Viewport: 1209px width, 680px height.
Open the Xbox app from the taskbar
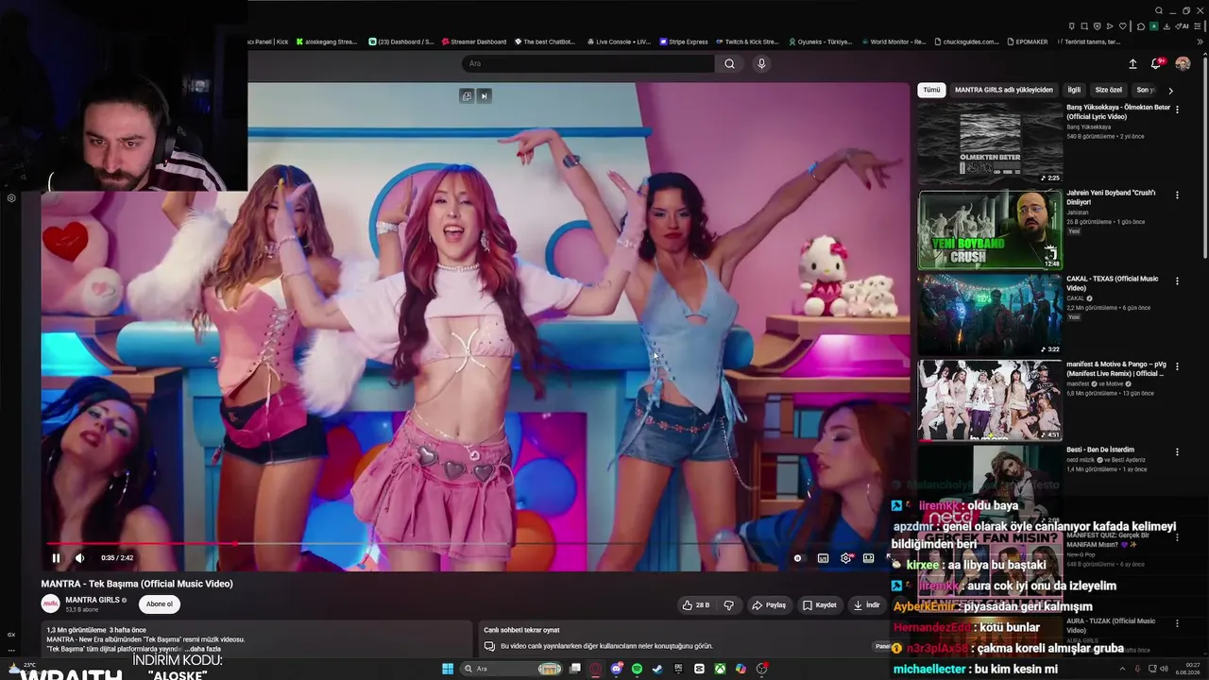coord(720,669)
